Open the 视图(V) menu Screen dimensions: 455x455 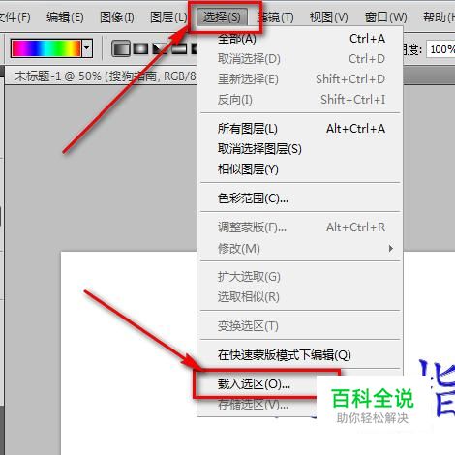click(329, 17)
